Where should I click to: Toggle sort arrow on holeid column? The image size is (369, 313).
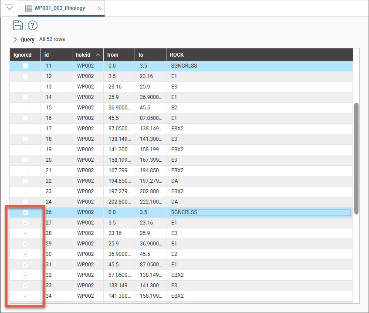(97, 55)
